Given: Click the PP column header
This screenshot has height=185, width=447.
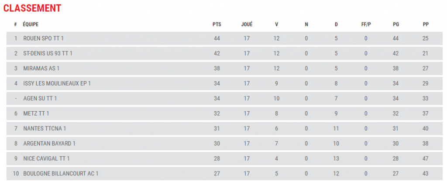Looking at the screenshot, I should (426, 24).
